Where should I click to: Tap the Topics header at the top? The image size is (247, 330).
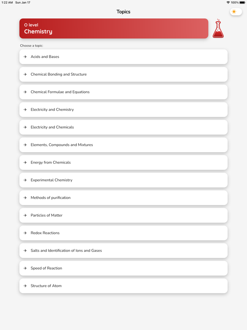click(123, 12)
